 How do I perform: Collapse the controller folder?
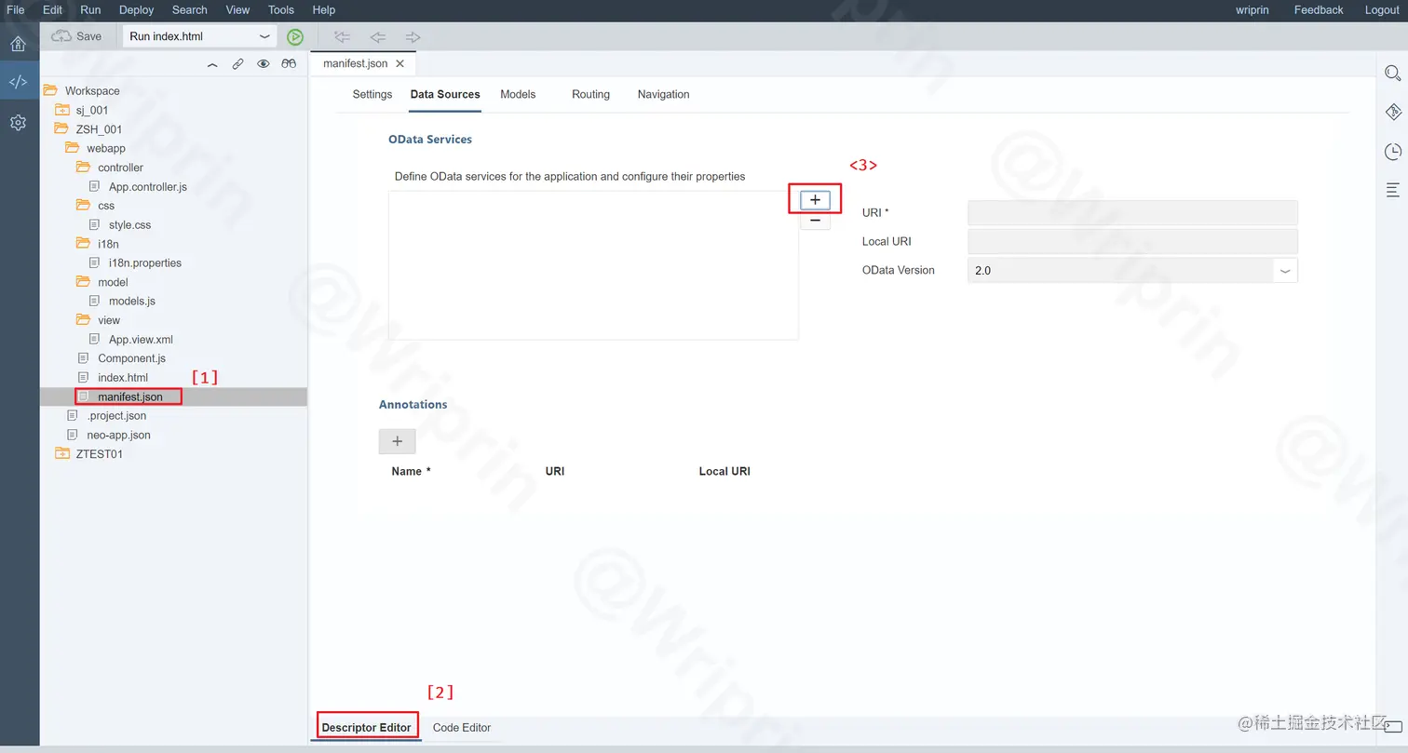83,168
